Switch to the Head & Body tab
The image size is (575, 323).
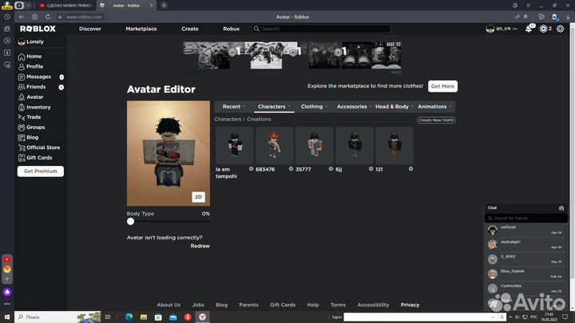pyautogui.click(x=393, y=106)
